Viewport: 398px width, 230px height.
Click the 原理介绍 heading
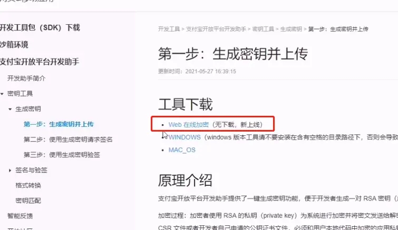[x=185, y=181]
